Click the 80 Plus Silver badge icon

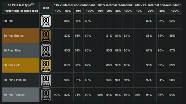click(x=46, y=51)
